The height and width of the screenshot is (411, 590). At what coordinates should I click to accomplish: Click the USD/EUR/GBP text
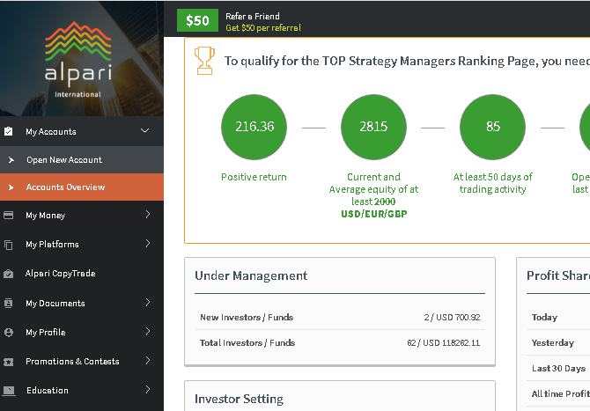pos(374,214)
